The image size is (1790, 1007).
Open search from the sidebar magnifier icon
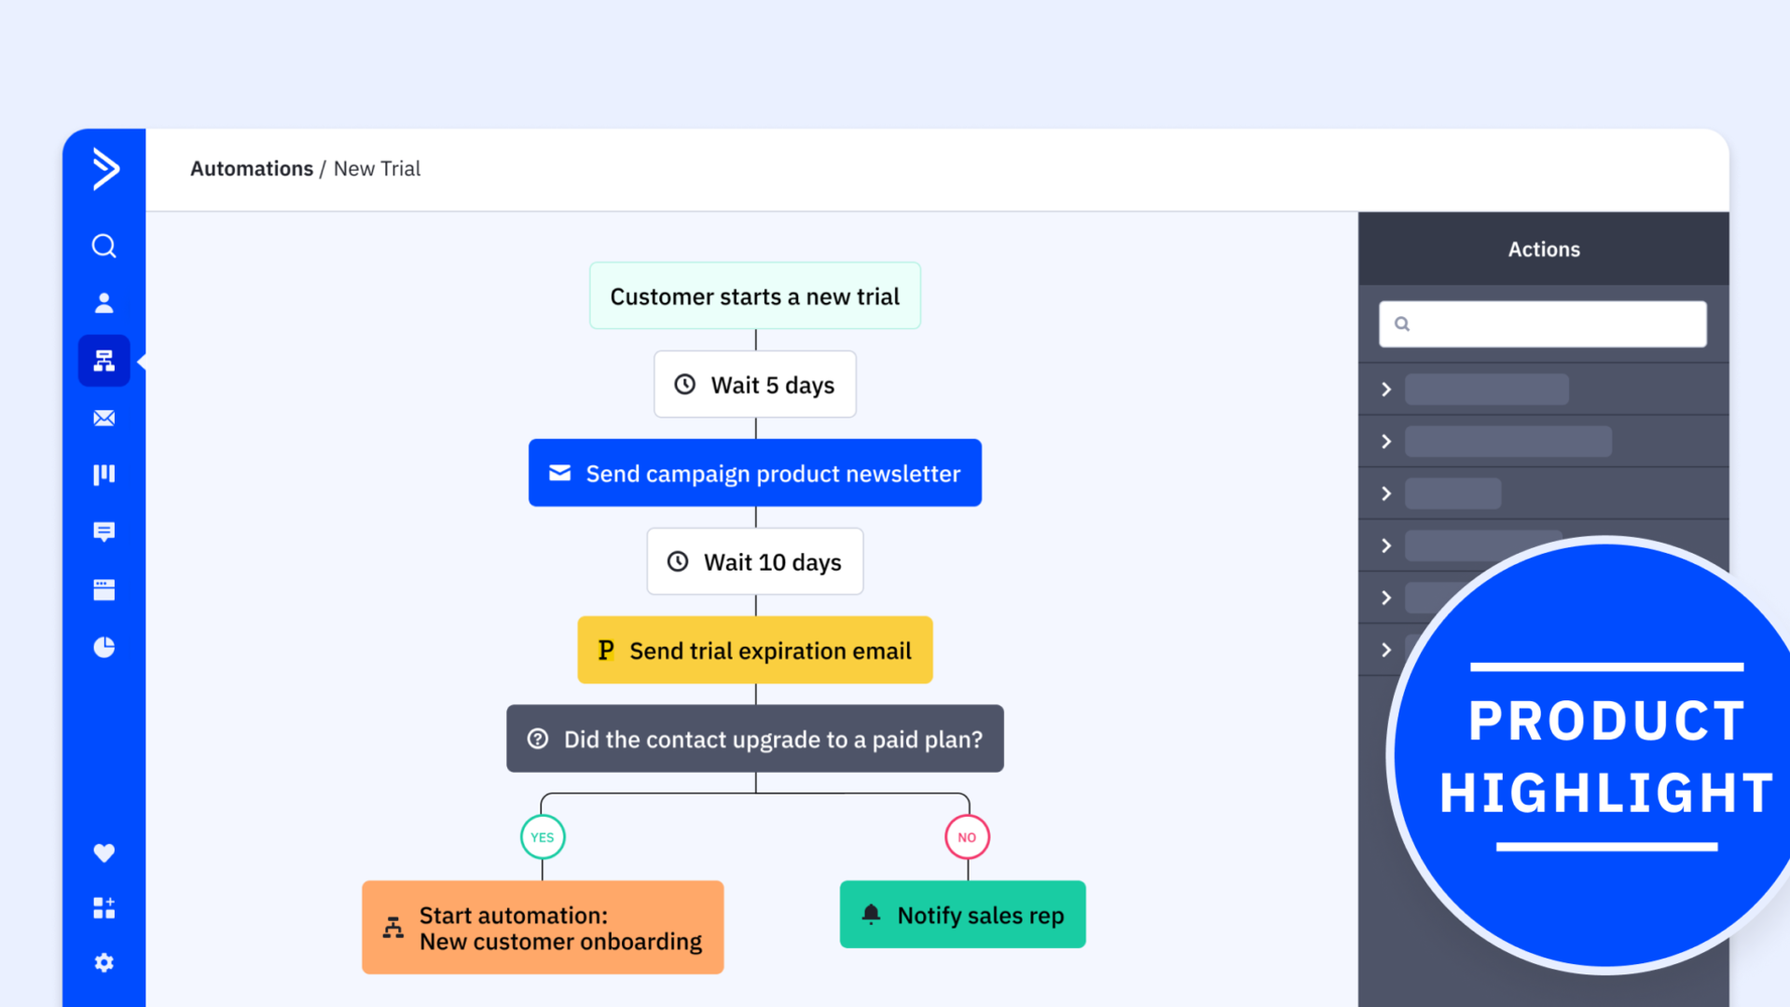pos(103,246)
